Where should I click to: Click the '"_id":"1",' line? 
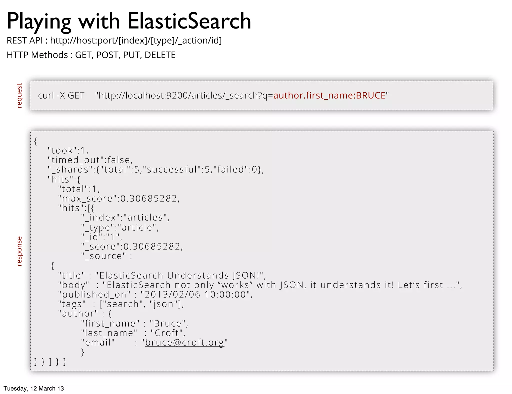pos(101,237)
